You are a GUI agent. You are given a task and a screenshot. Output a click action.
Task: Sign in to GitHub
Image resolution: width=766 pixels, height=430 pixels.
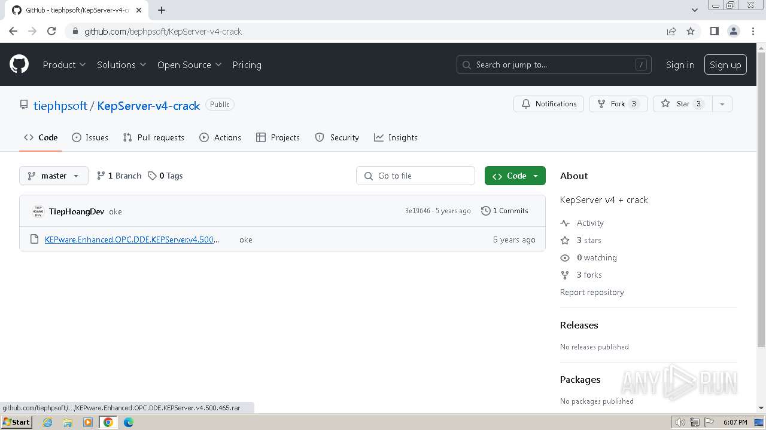tap(680, 64)
